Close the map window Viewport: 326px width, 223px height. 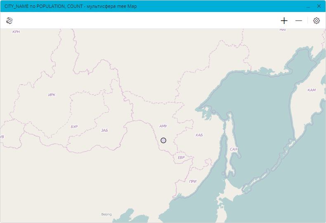(x=319, y=6)
